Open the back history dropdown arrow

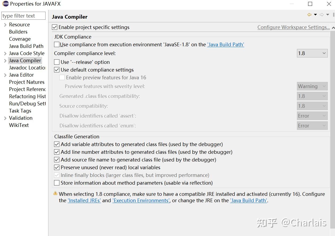point(315,15)
